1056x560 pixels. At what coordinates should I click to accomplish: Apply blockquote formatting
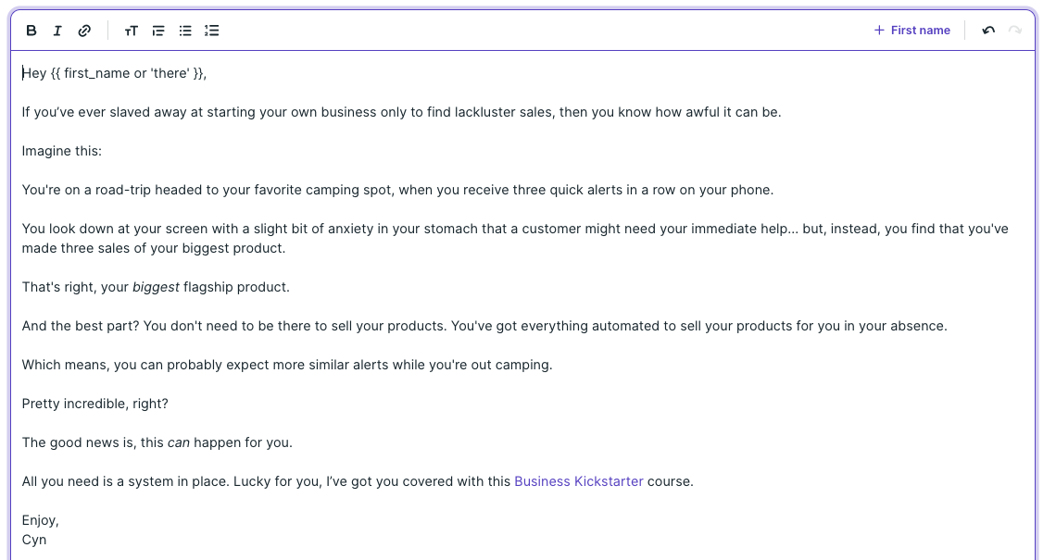[157, 31]
